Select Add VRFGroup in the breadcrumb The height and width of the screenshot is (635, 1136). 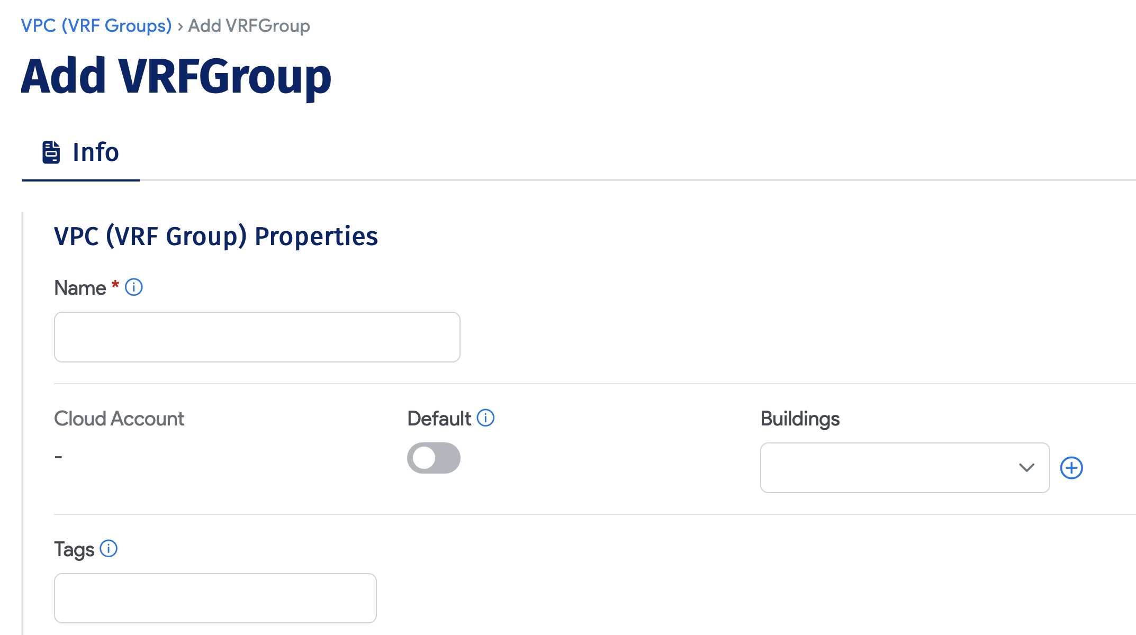pos(249,25)
